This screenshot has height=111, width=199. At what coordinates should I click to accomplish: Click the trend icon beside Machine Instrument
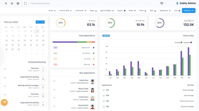[x=104, y=101]
